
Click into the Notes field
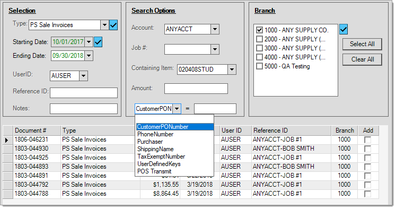(84, 109)
